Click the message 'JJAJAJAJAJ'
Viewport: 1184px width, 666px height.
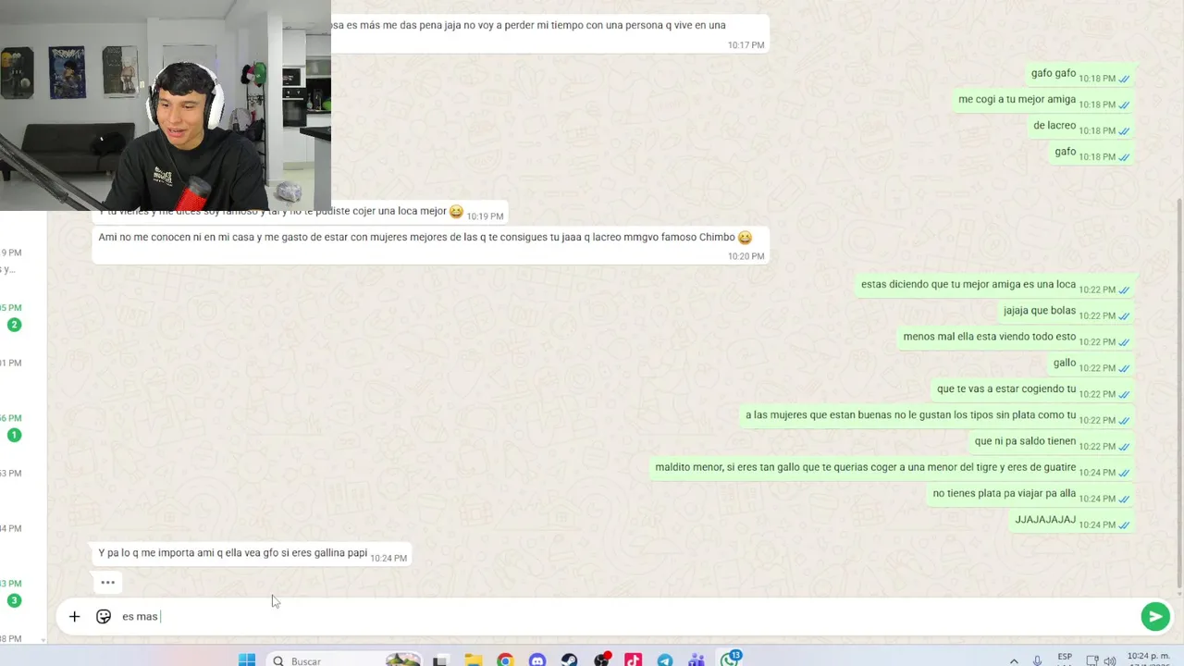1071,520
